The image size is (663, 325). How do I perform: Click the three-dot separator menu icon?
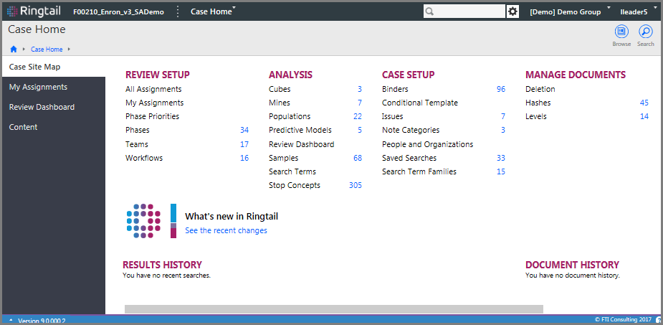[x=178, y=11]
